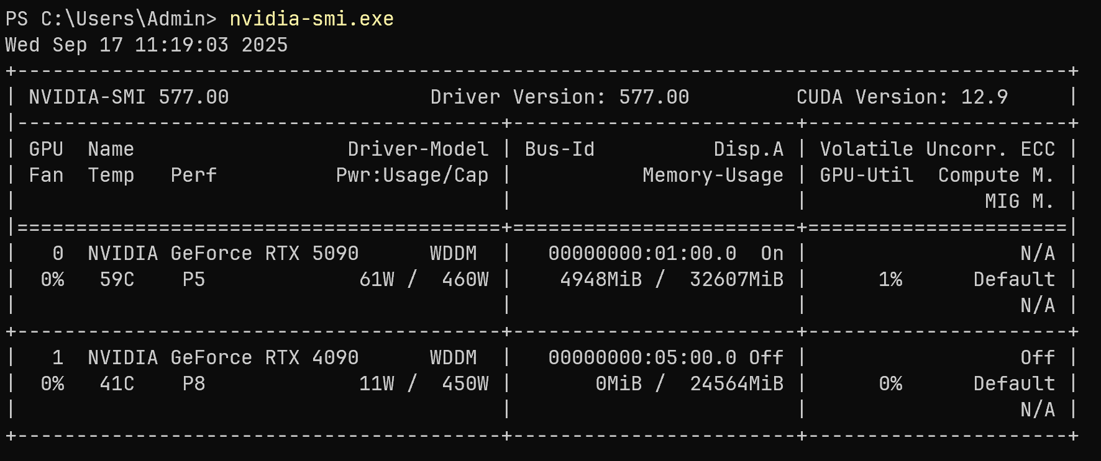The width and height of the screenshot is (1101, 461).
Task: Click the 59C temperature value
Action: (x=117, y=279)
